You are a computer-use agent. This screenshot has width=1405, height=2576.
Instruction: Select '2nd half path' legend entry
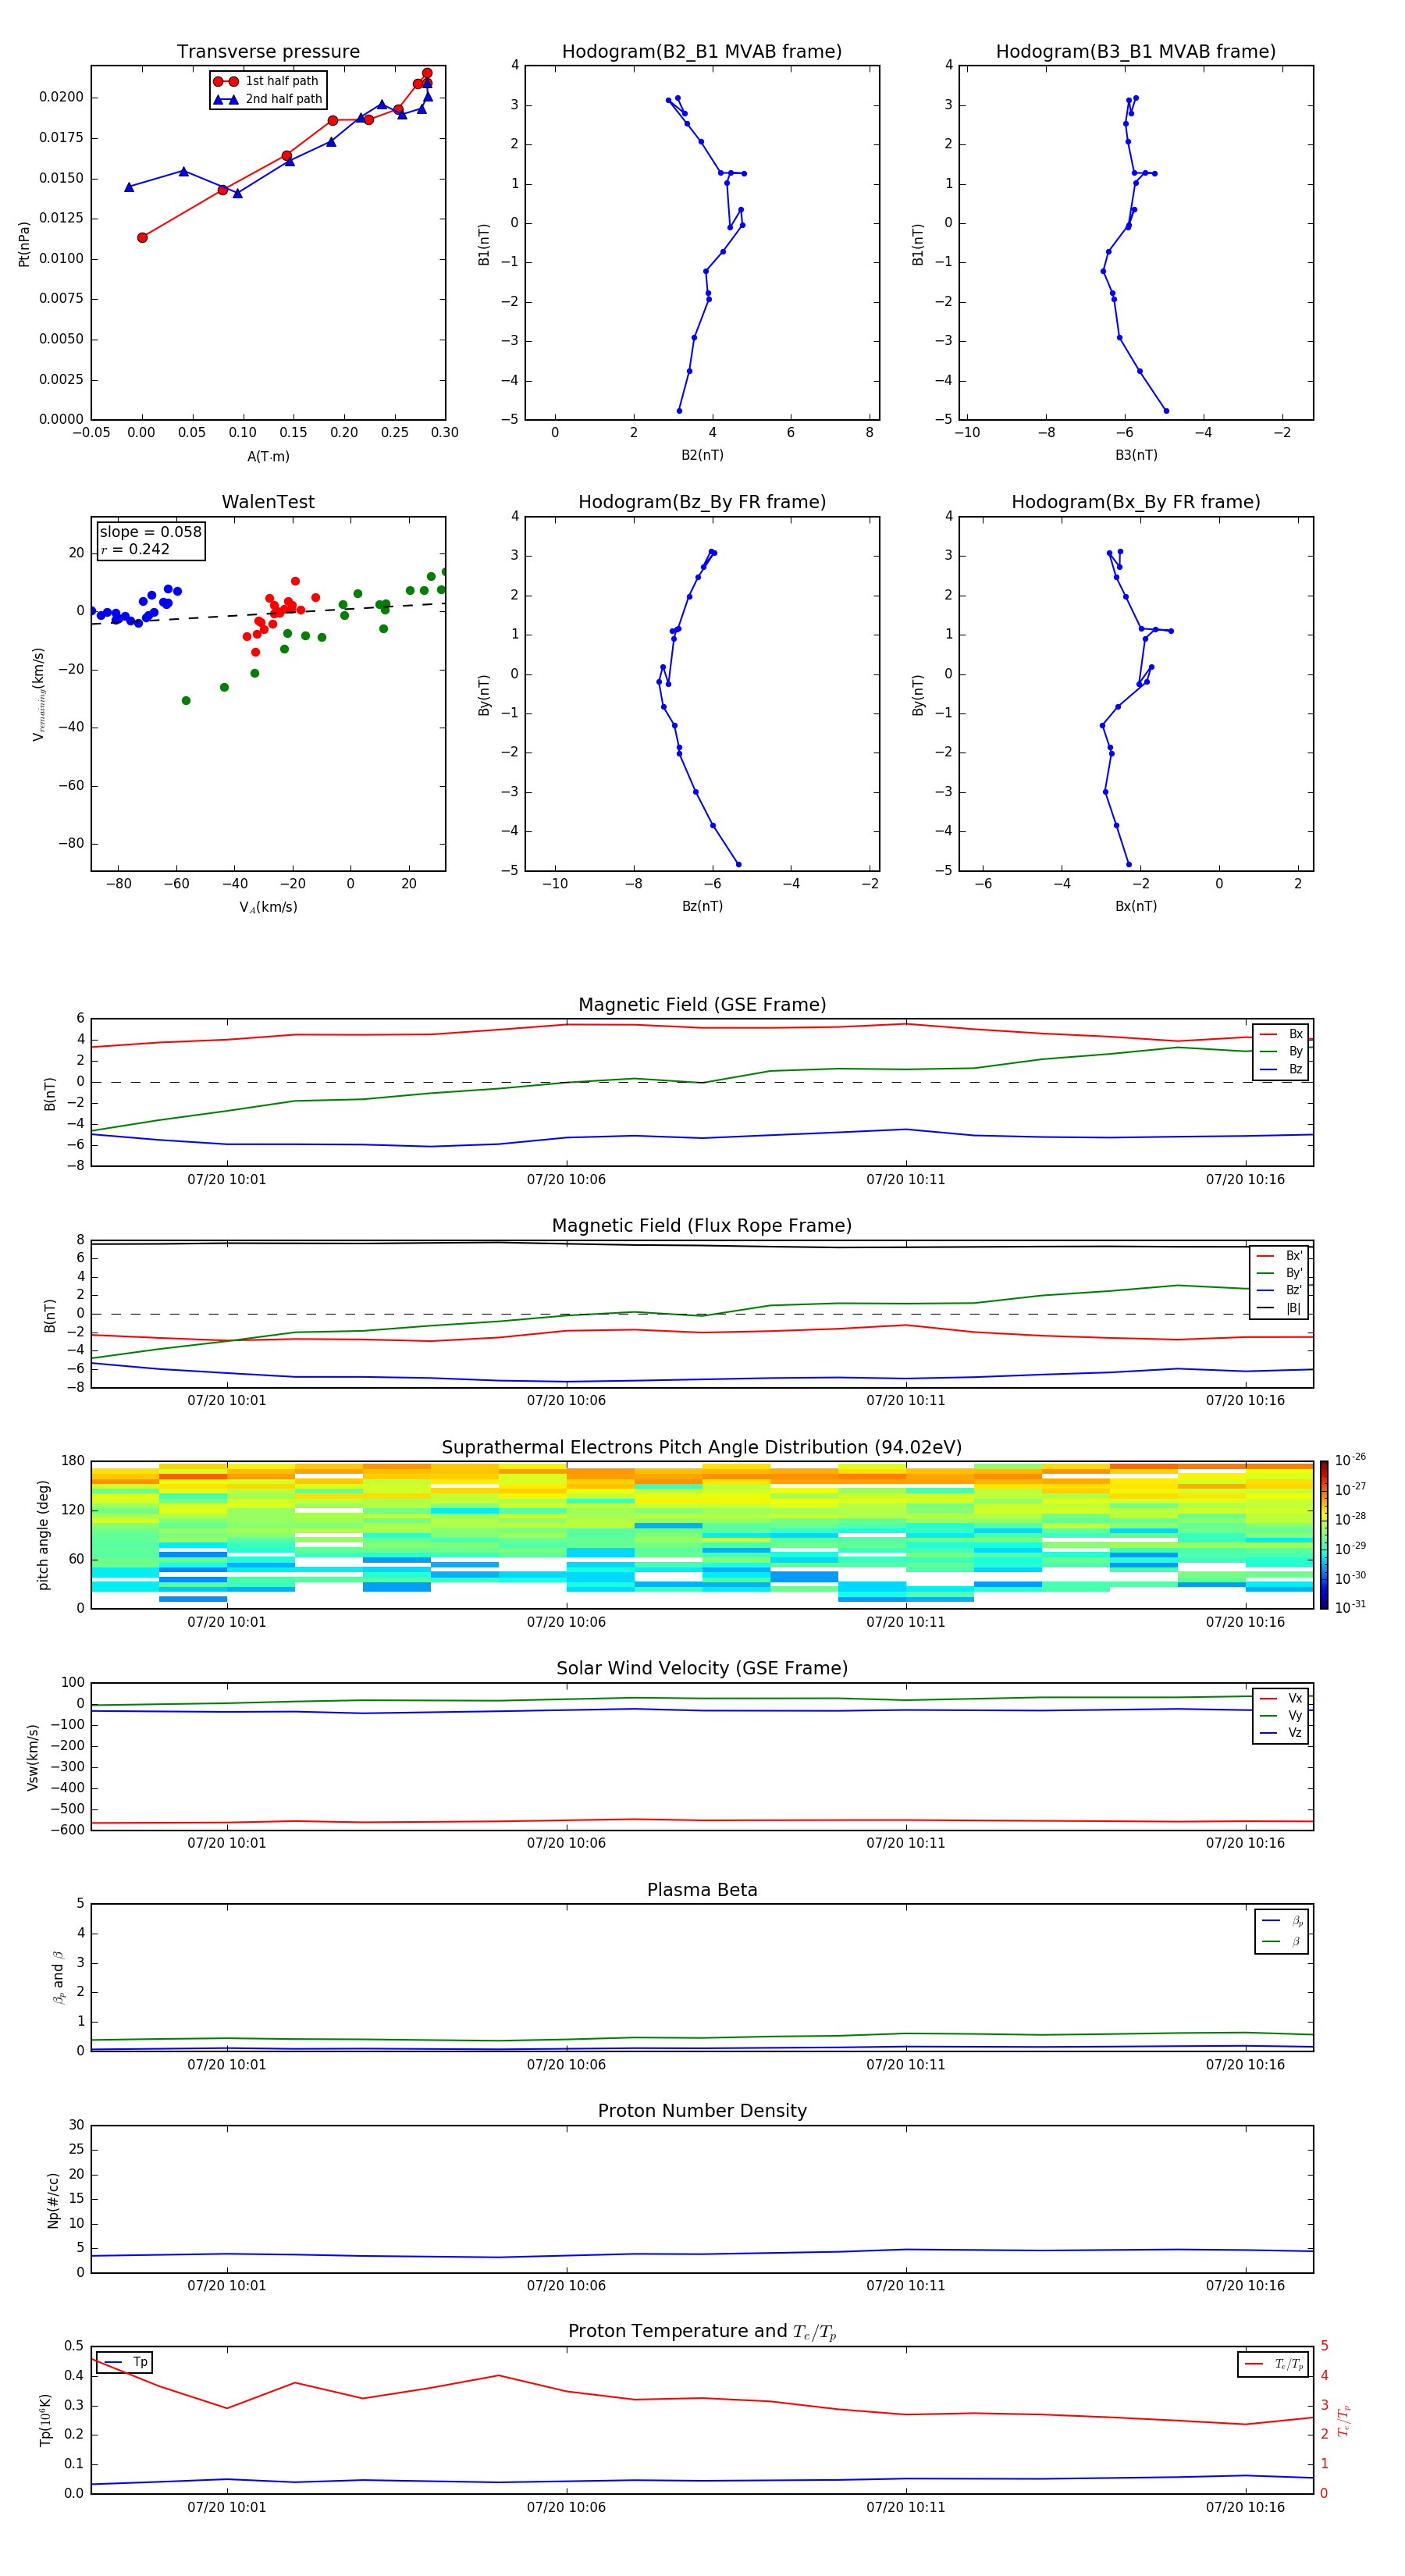click(x=267, y=99)
